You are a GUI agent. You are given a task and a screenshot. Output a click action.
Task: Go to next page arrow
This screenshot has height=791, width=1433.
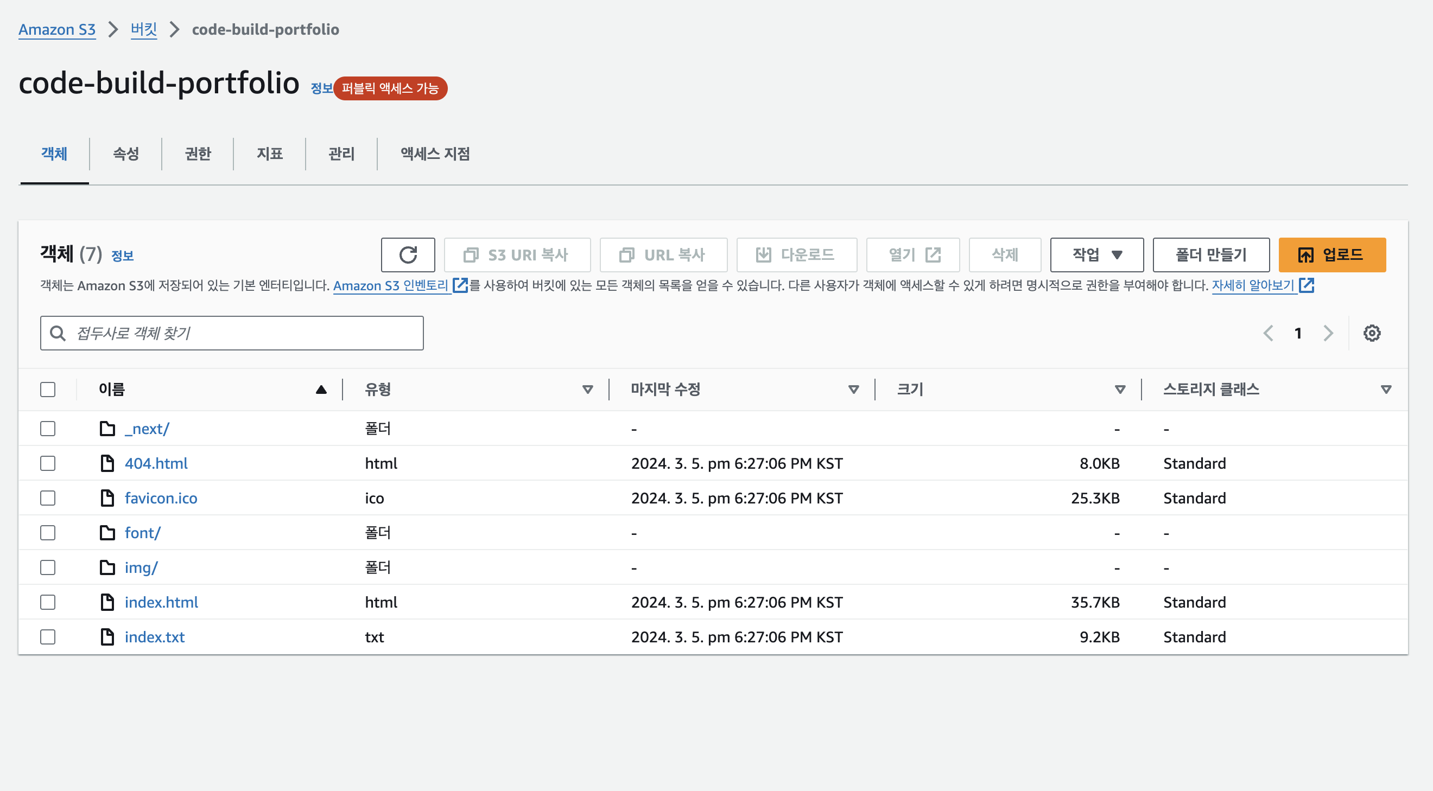[x=1328, y=333]
